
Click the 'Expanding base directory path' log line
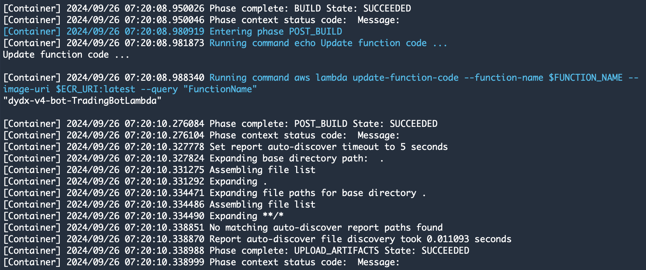pyautogui.click(x=193, y=158)
